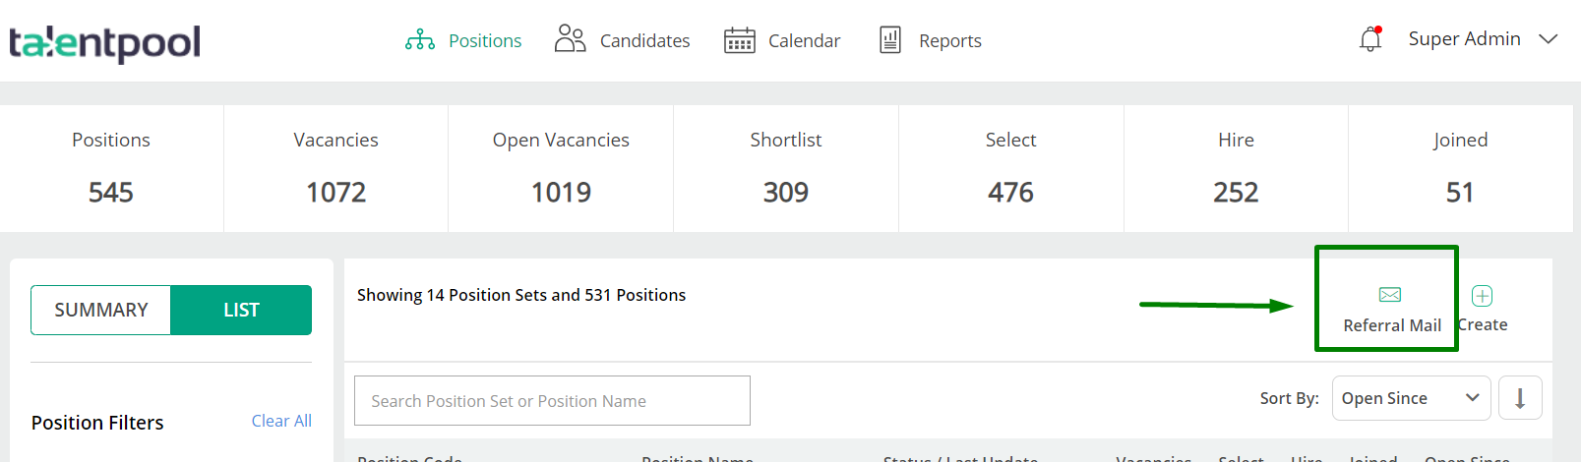This screenshot has height=462, width=1581.
Task: Click the Calendar icon in navigation
Action: click(x=740, y=40)
